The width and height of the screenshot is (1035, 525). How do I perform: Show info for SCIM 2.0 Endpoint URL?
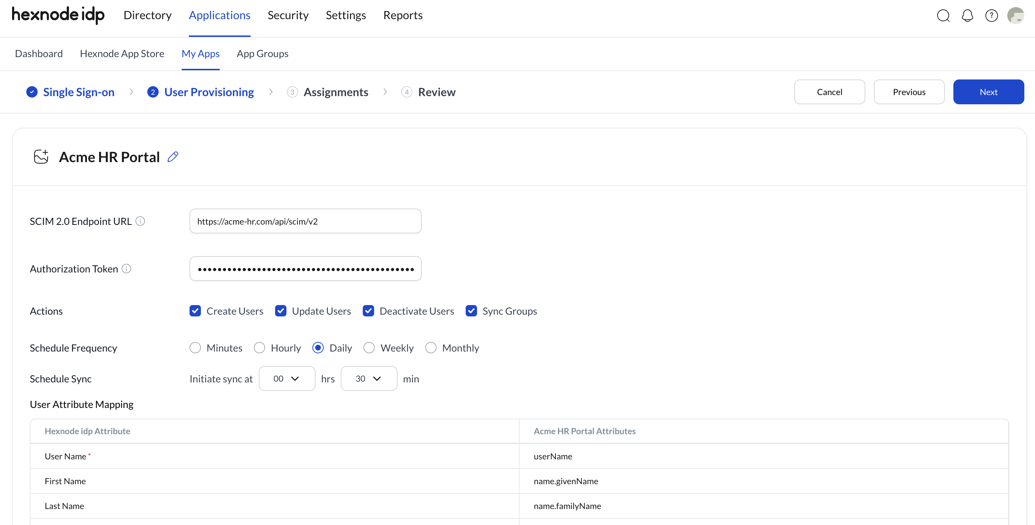click(140, 221)
